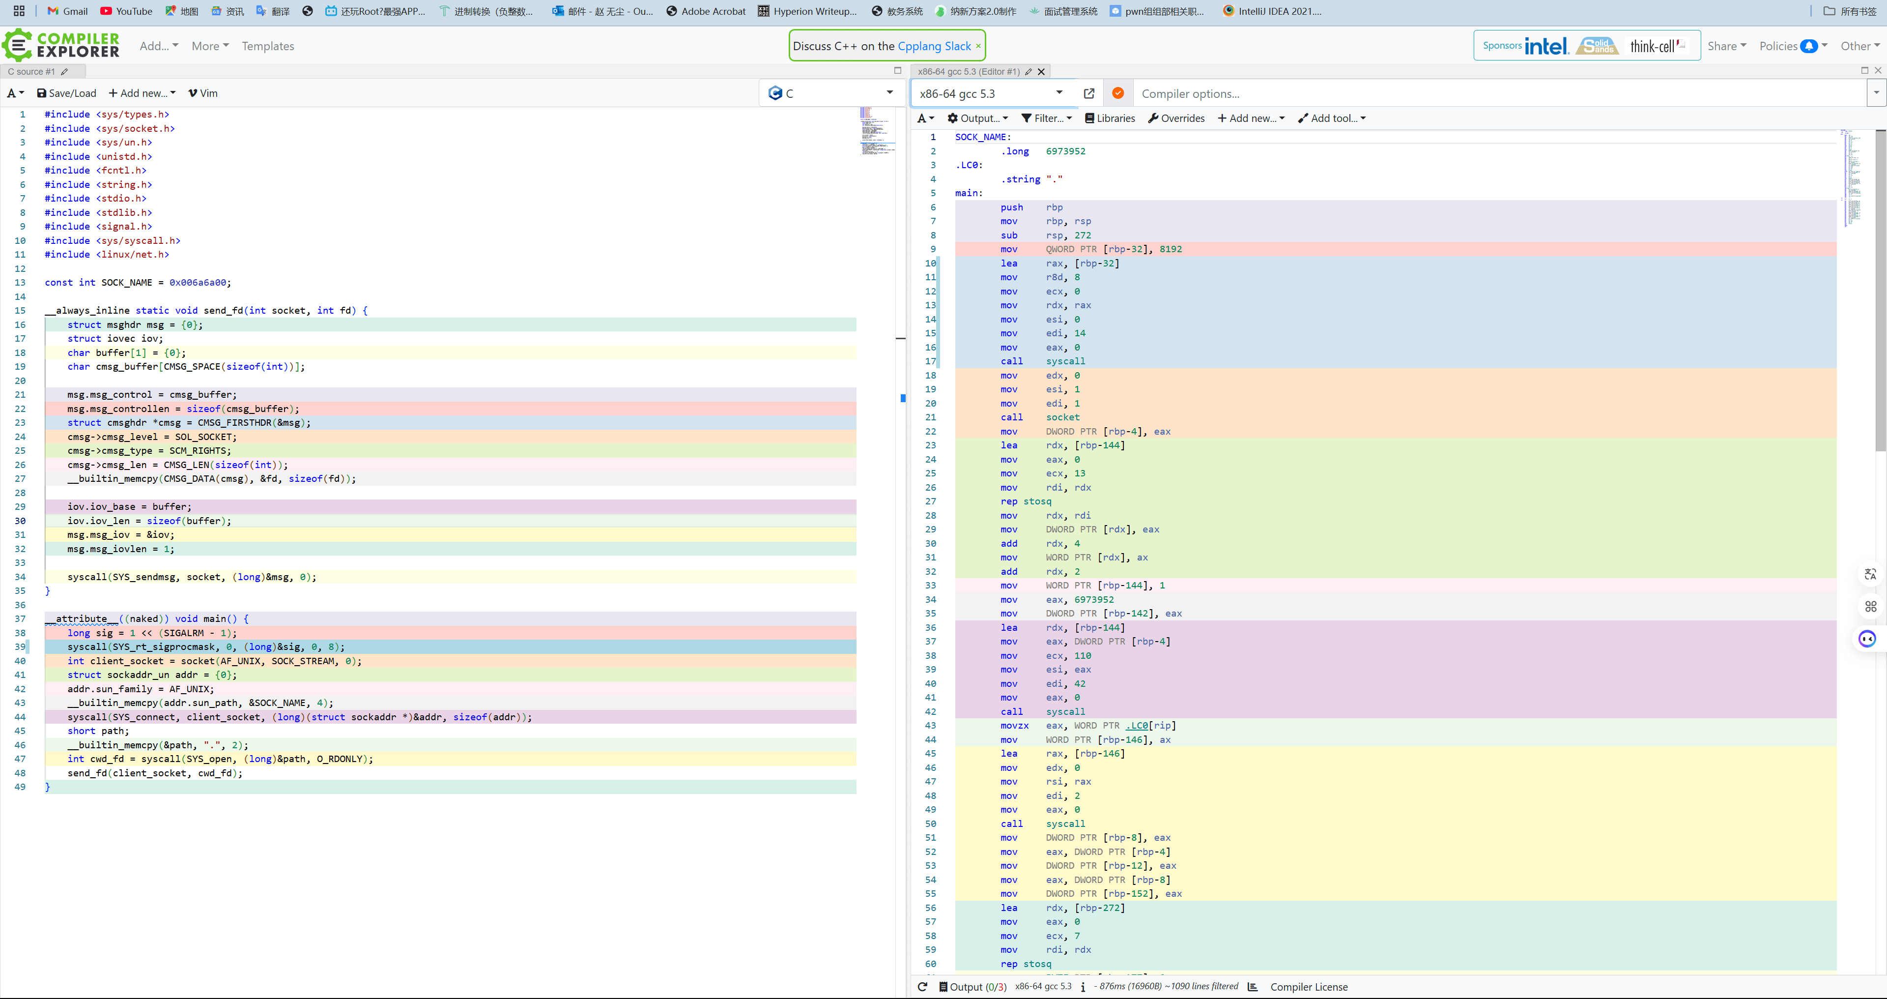Screen dimensions: 1887x999
Task: Click the compiler info icon in status bar
Action: point(1083,987)
